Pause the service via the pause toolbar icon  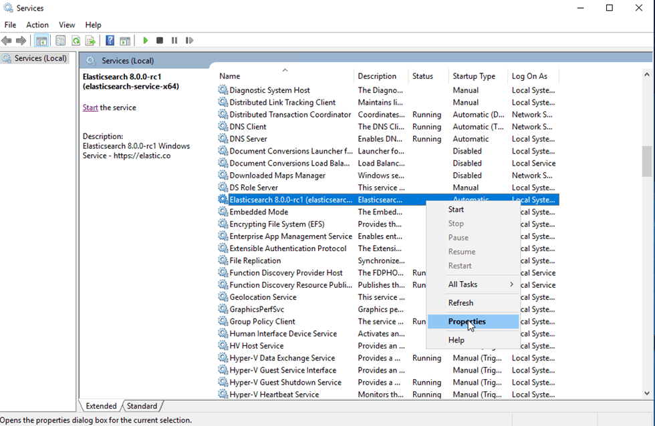coord(174,40)
